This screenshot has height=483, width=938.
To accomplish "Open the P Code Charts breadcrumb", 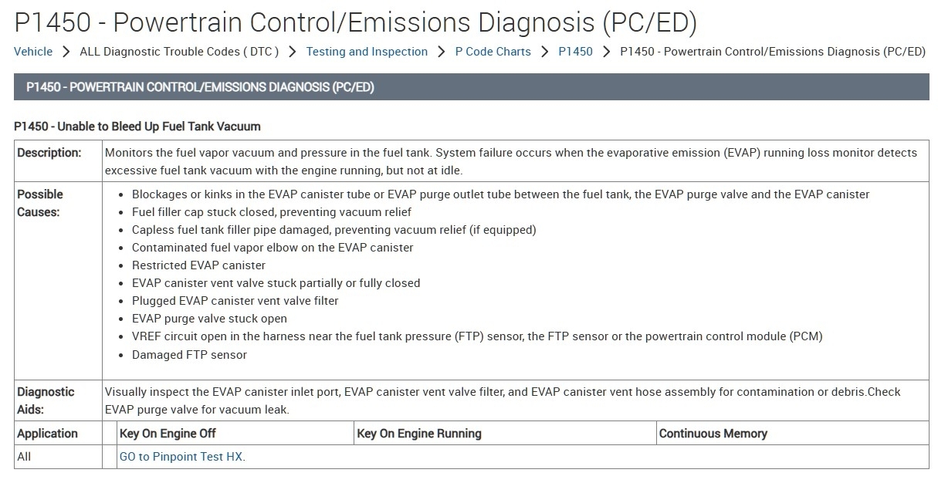I will [x=493, y=52].
